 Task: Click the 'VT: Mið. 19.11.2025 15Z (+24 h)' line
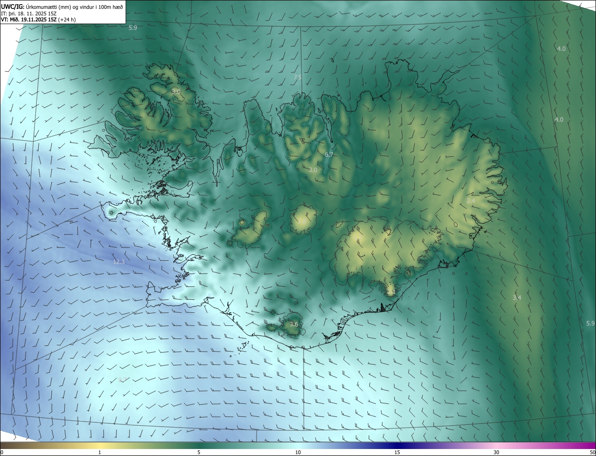tap(38, 20)
